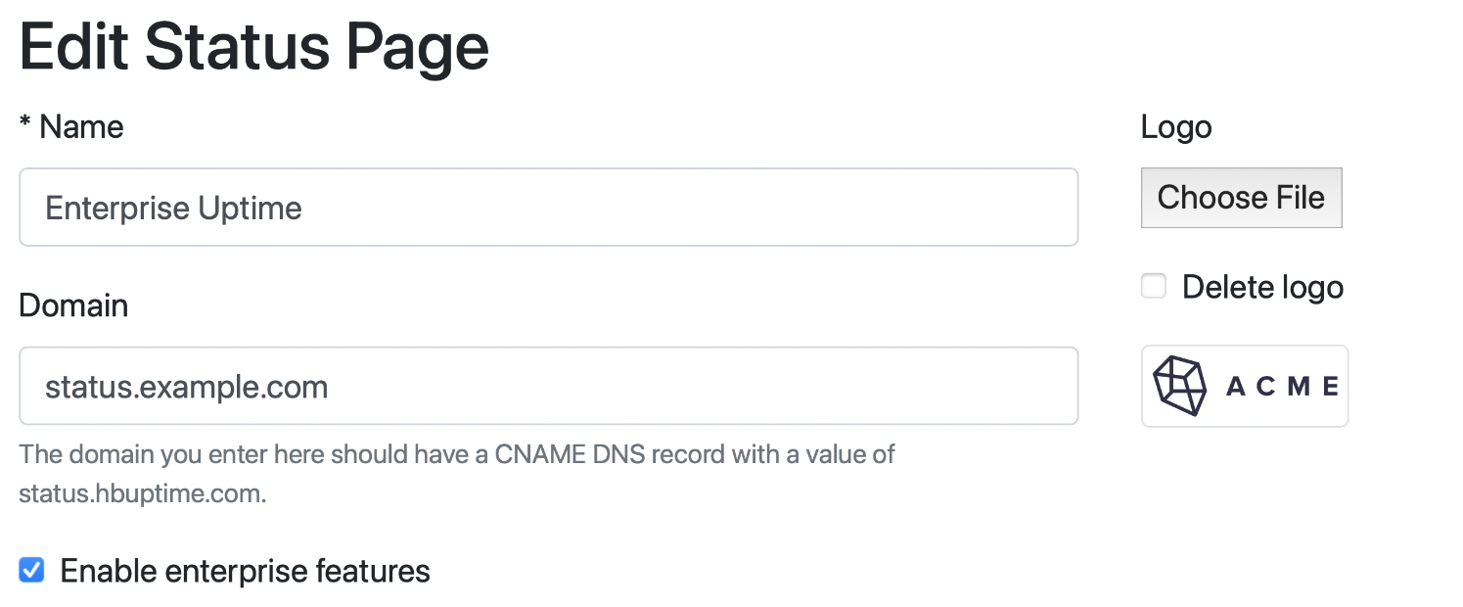Click the Name field label
The image size is (1463, 607).
click(x=81, y=127)
